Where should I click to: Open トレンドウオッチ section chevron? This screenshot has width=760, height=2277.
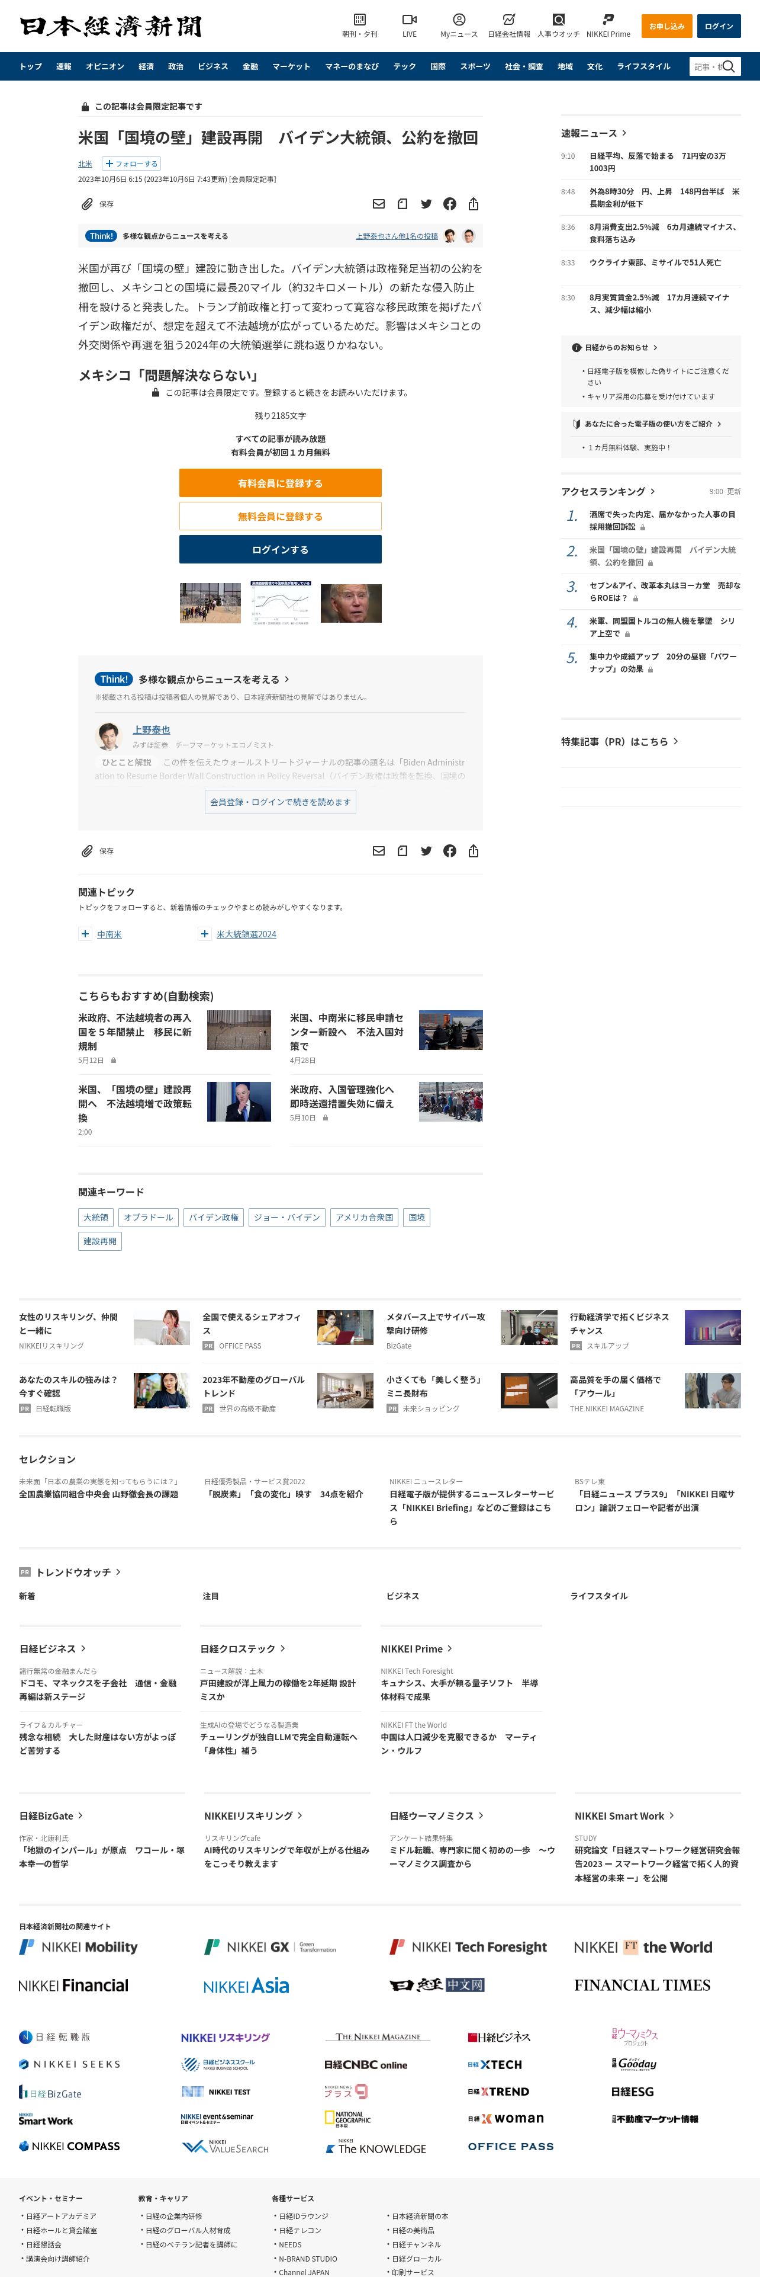(x=118, y=1573)
